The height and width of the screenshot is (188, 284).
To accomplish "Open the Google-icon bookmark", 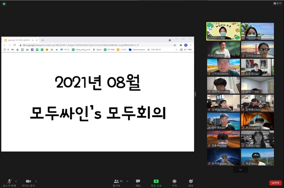I will [154, 50].
